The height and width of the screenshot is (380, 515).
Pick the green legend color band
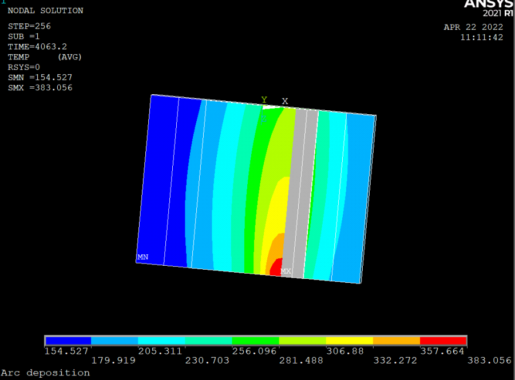pos(255,341)
